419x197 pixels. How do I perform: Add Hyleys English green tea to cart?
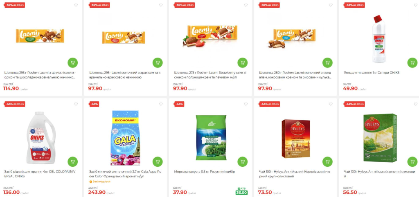coord(412,162)
